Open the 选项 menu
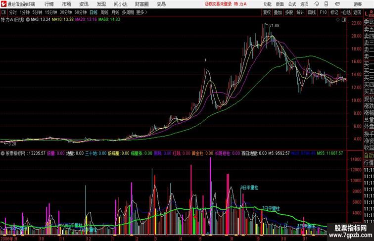Viewport: 374px width, 241px height. point(304,4)
